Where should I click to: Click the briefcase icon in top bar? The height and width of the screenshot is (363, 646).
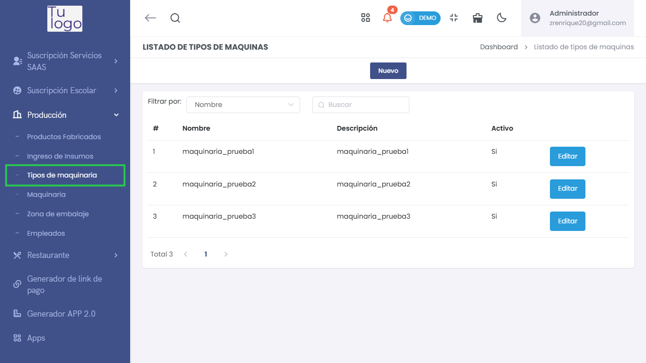pos(478,18)
